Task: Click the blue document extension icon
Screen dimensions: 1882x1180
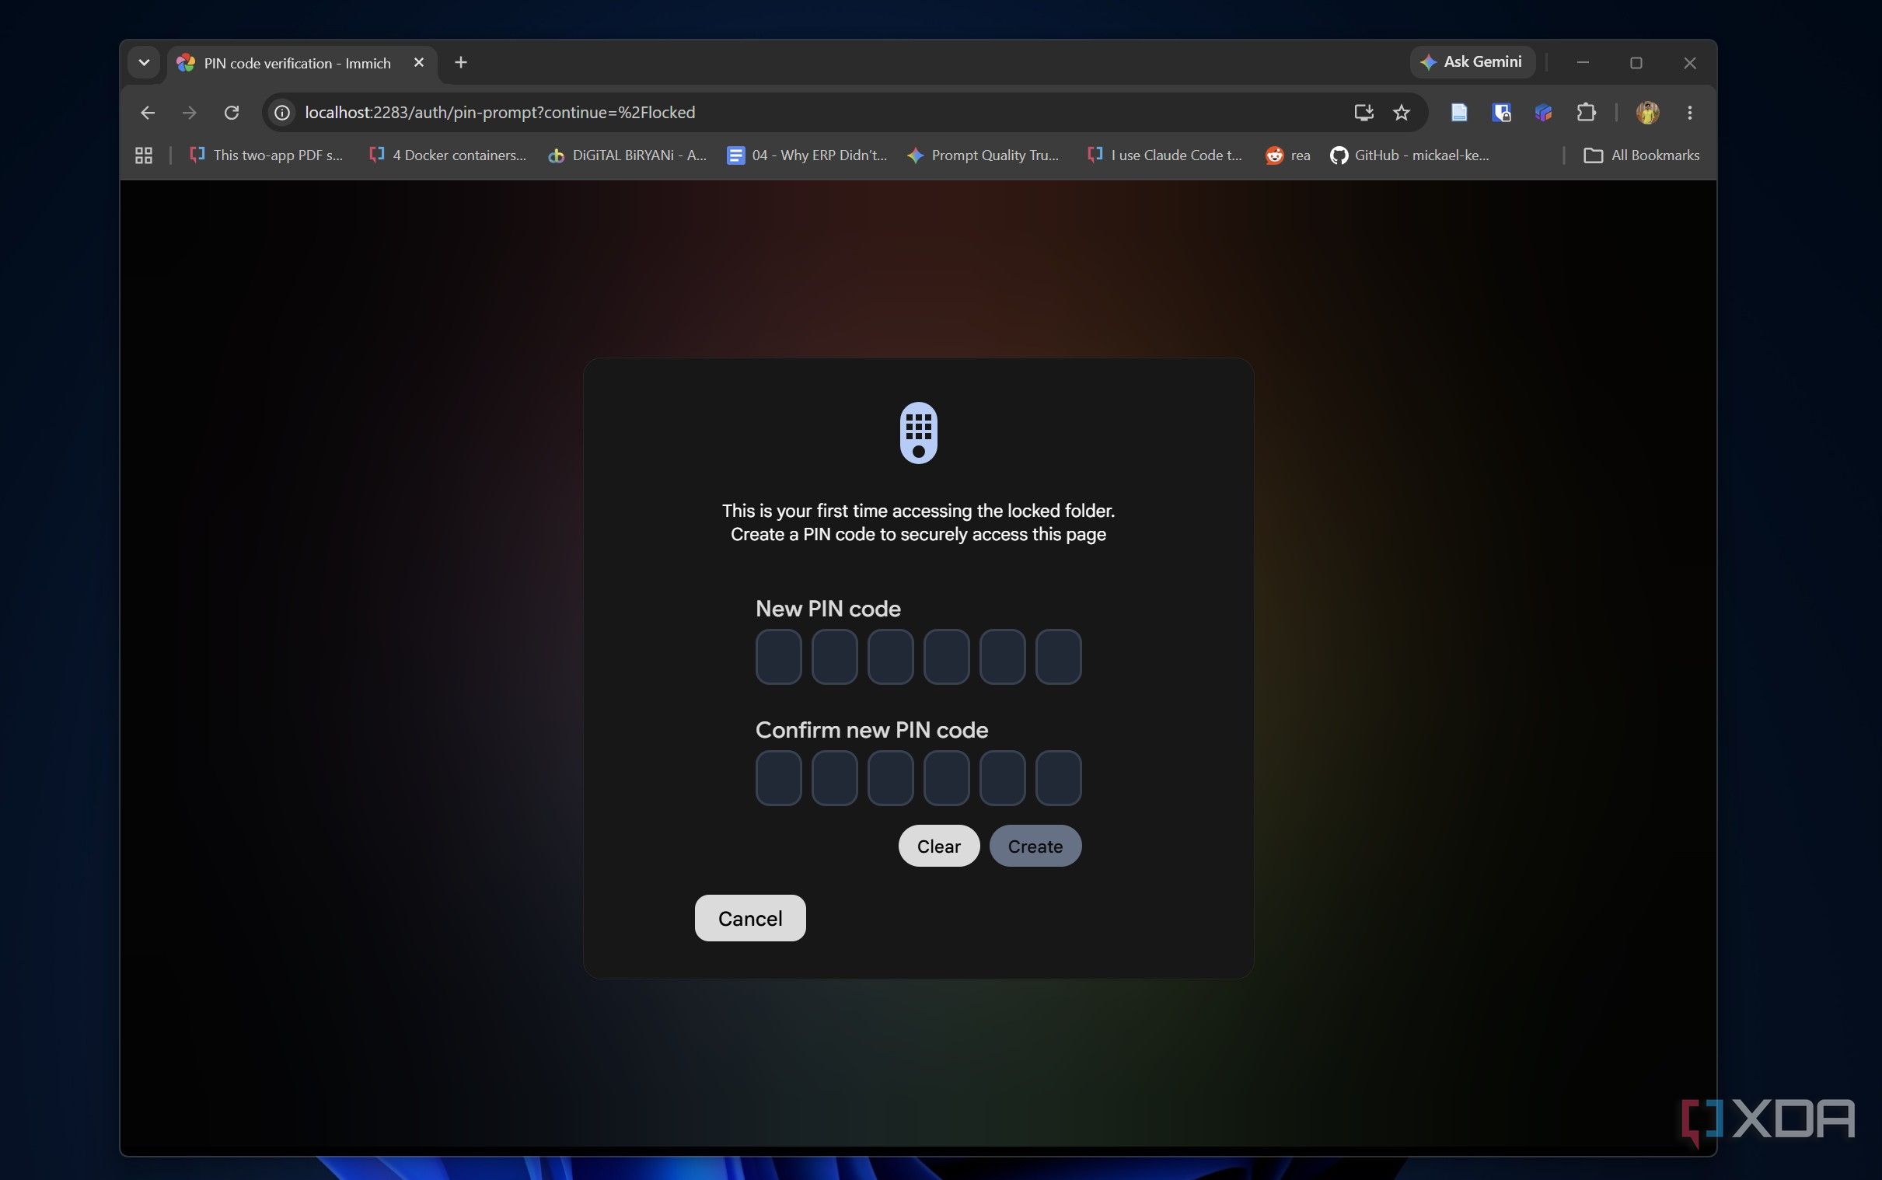Action: point(1458,113)
